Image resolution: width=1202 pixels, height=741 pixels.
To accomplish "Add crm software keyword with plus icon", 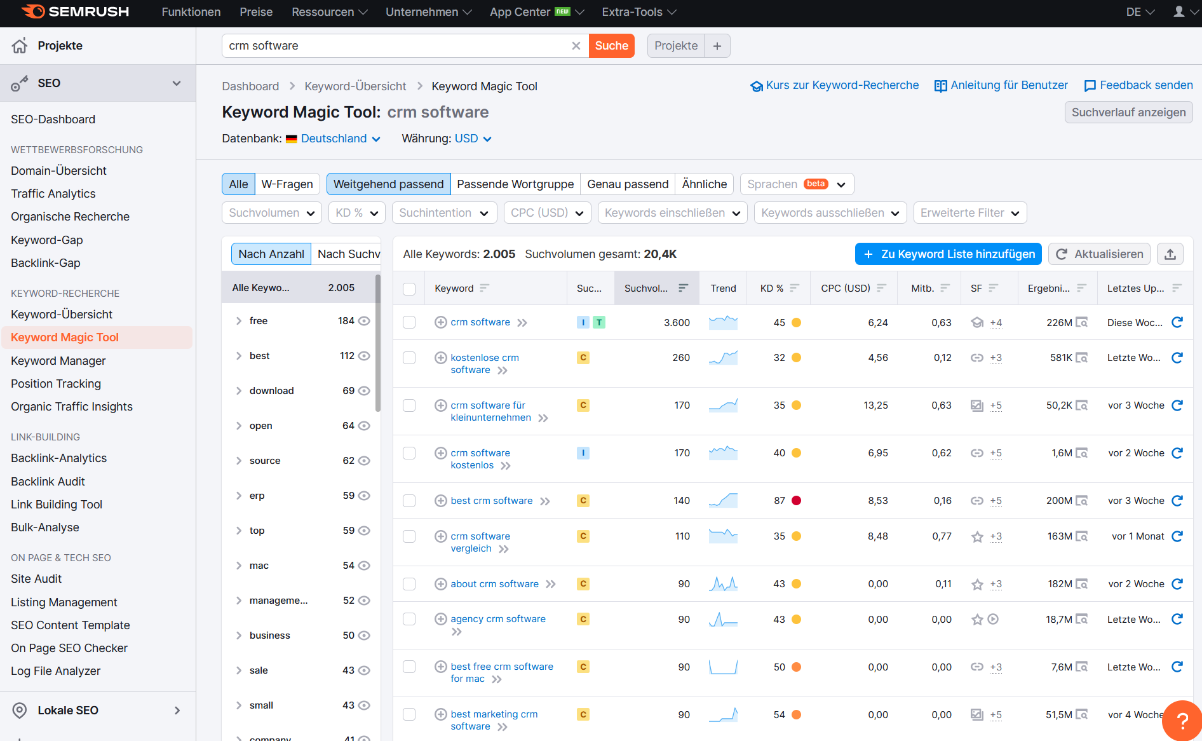I will (441, 322).
